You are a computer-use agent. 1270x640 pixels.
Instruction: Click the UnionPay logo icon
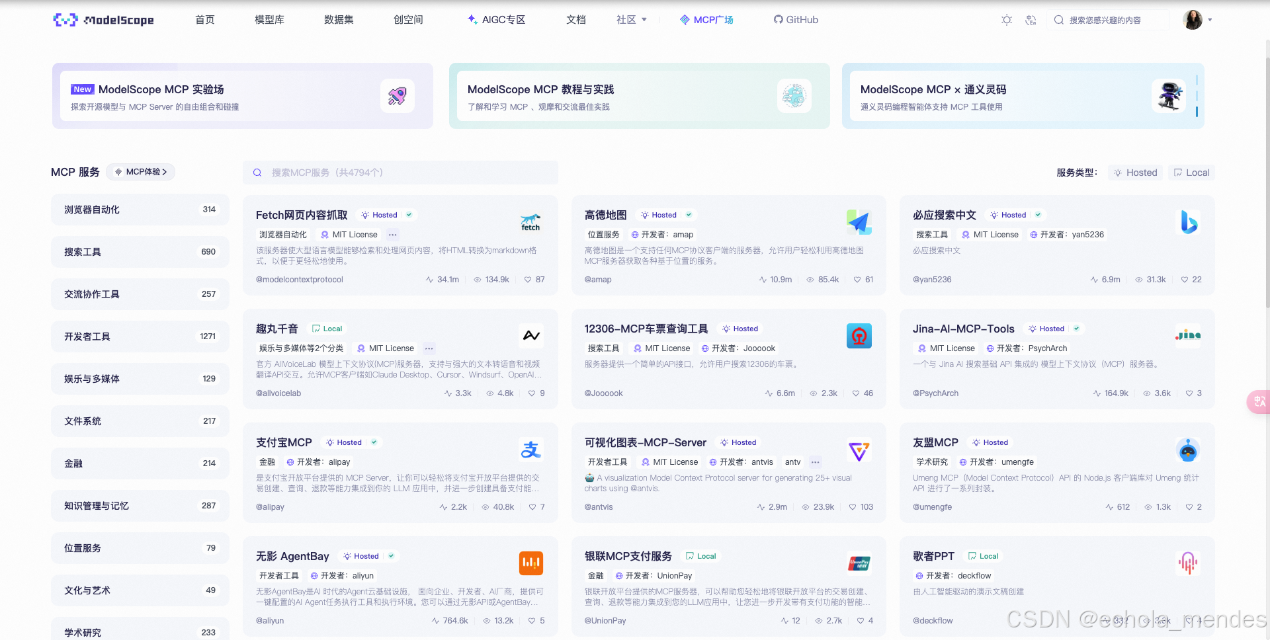859,563
